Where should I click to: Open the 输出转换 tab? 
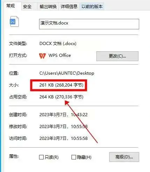point(48,7)
